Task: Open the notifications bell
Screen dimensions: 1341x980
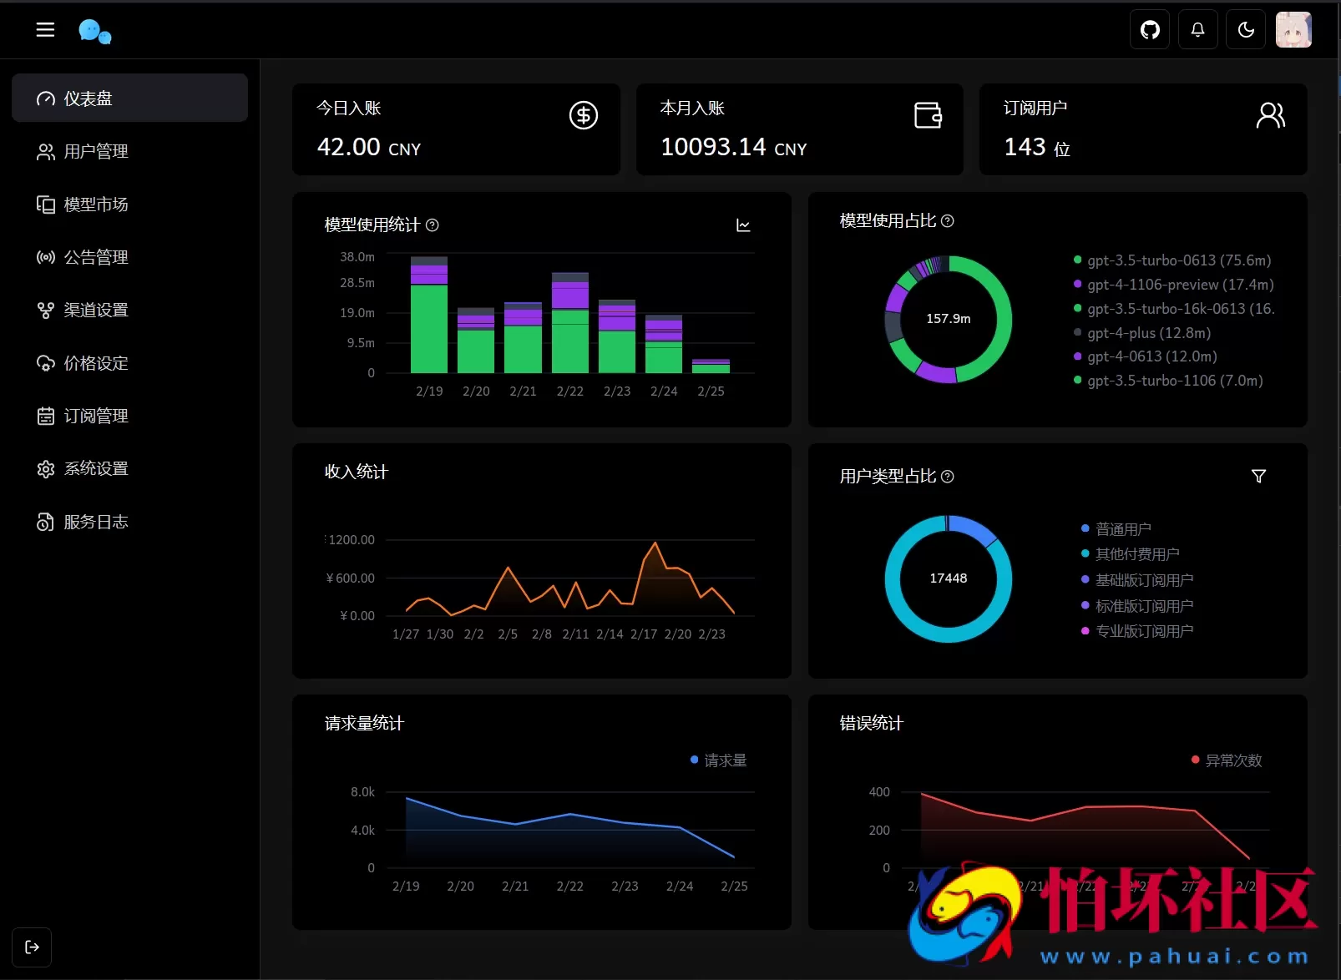Action: 1197,30
